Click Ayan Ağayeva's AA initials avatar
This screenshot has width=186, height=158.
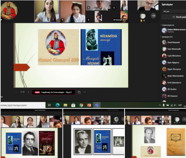tap(164, 62)
